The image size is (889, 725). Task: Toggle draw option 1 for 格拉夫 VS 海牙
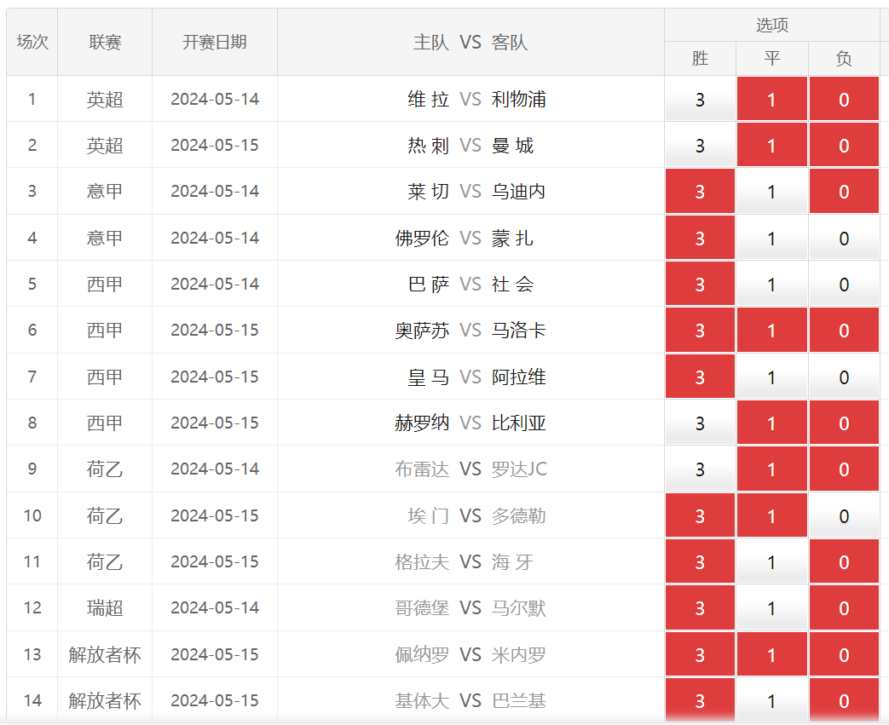click(x=771, y=561)
